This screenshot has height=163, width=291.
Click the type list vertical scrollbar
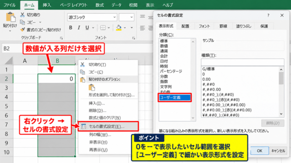pos(281,92)
